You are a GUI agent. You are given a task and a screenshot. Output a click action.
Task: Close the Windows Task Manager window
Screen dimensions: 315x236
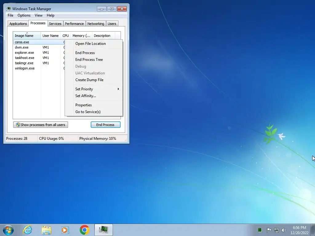[x=122, y=9]
